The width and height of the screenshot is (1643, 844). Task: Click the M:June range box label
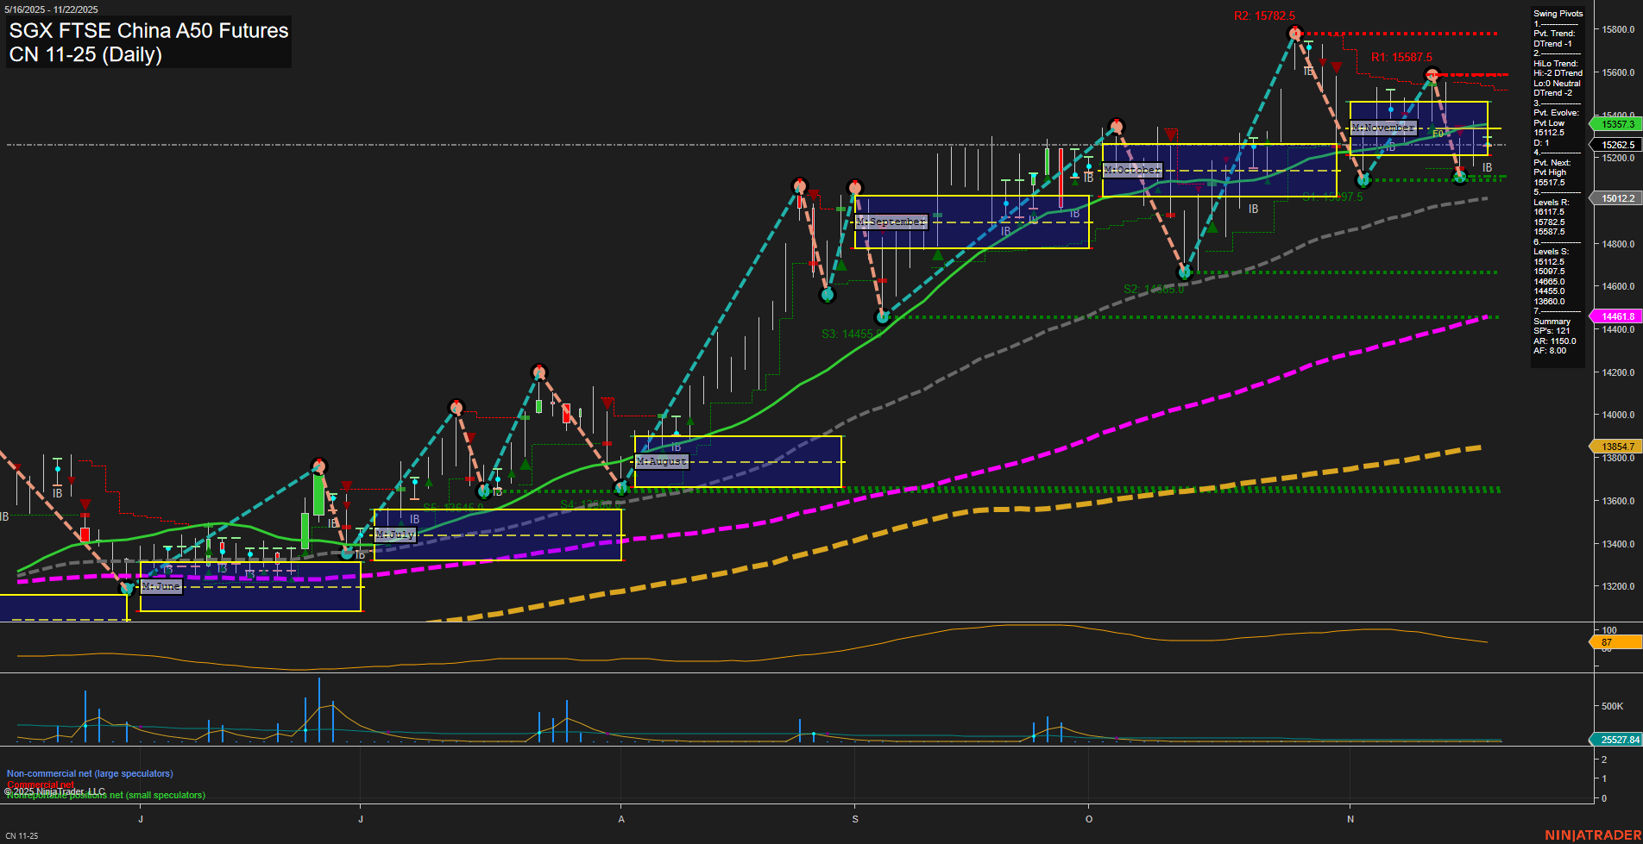161,585
